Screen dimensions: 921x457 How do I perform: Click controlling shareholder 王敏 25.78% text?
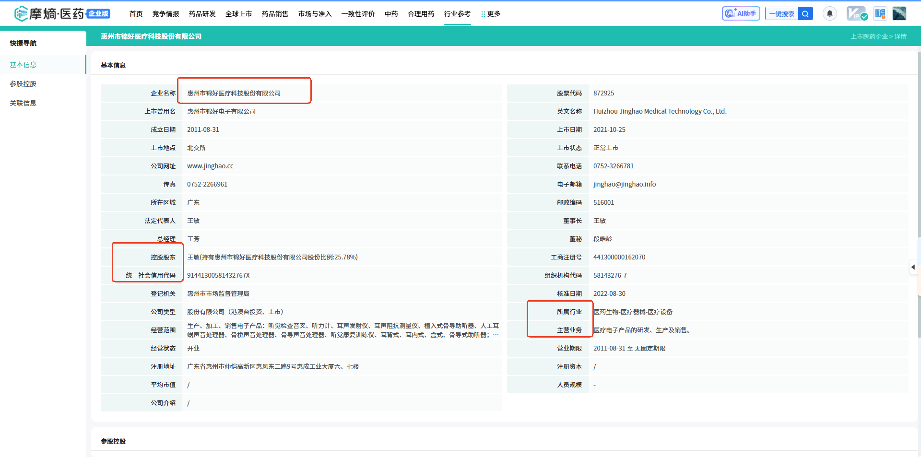point(272,257)
